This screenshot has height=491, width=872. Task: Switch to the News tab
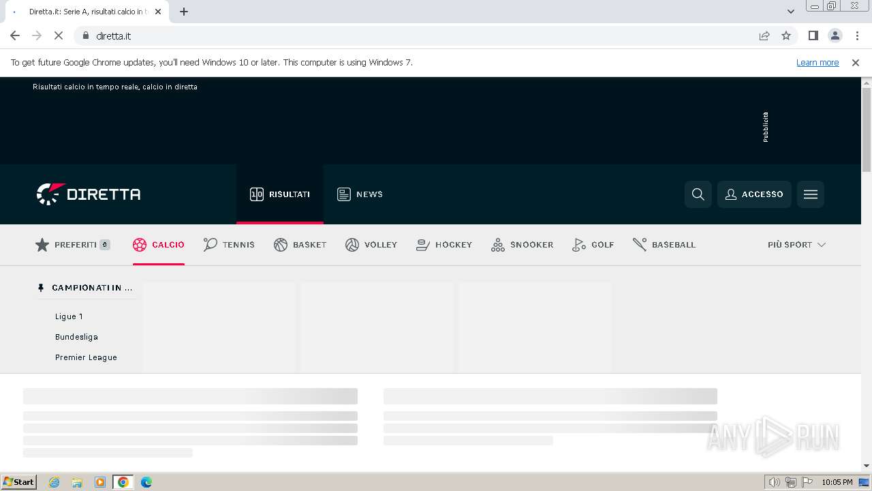pos(360,194)
